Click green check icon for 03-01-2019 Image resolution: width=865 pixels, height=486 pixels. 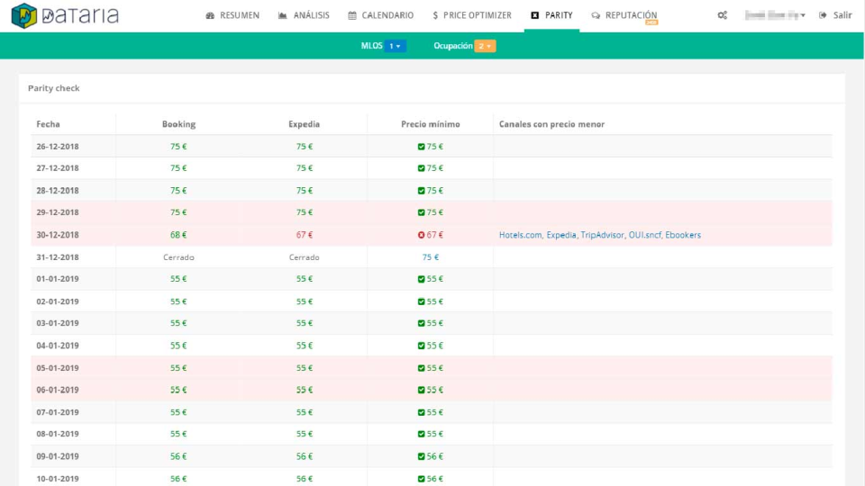(421, 323)
